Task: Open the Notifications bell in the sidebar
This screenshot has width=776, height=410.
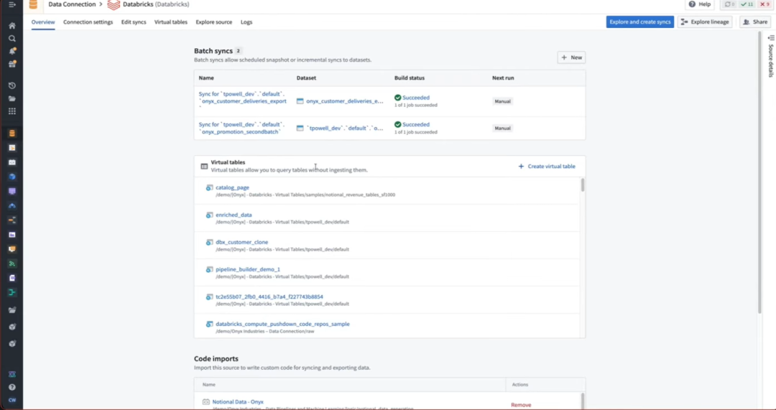Action: click(12, 51)
